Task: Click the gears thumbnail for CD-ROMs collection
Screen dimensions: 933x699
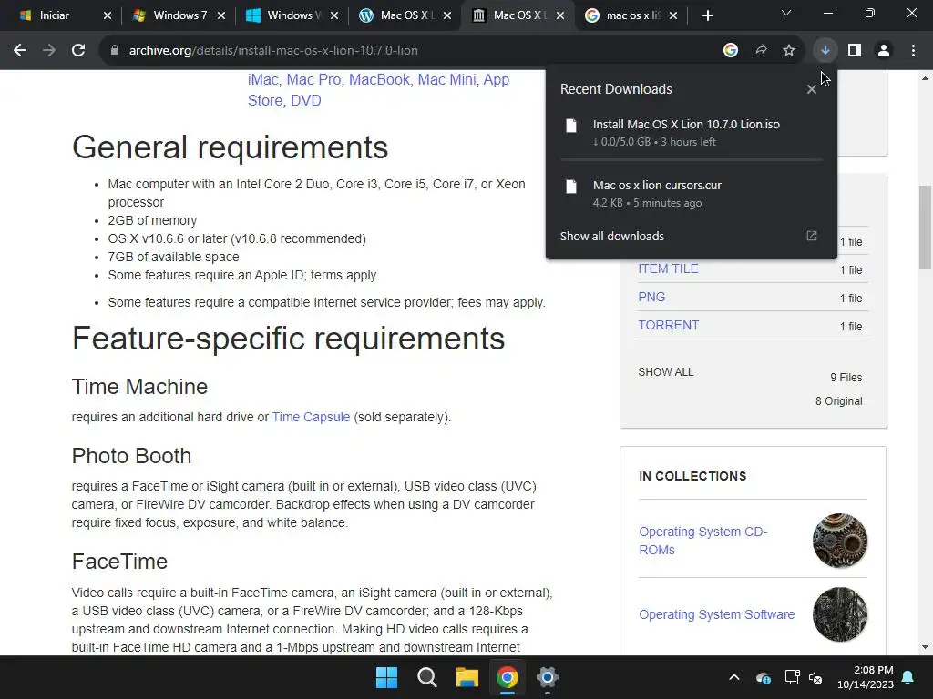Action: pos(839,541)
